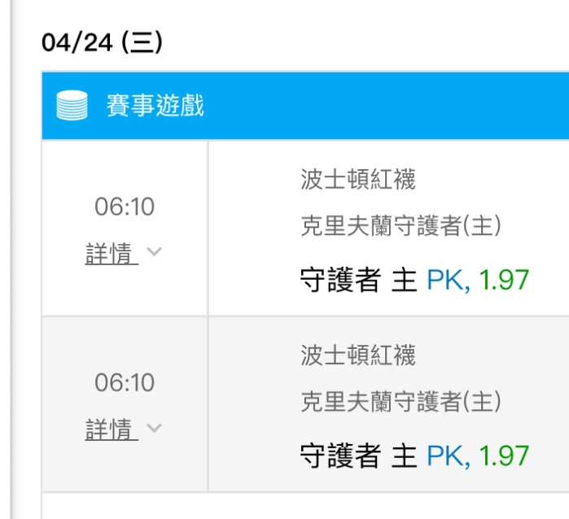Select 波士頓紅襪 in second game row
Screen dimensions: 569x519
coord(358,355)
